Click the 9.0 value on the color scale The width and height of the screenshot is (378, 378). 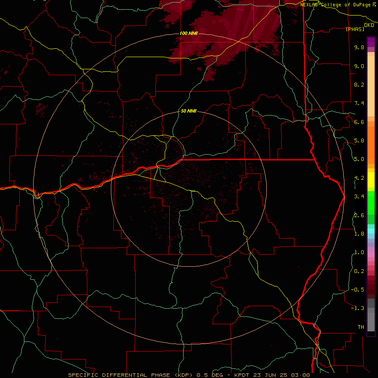tap(359, 66)
